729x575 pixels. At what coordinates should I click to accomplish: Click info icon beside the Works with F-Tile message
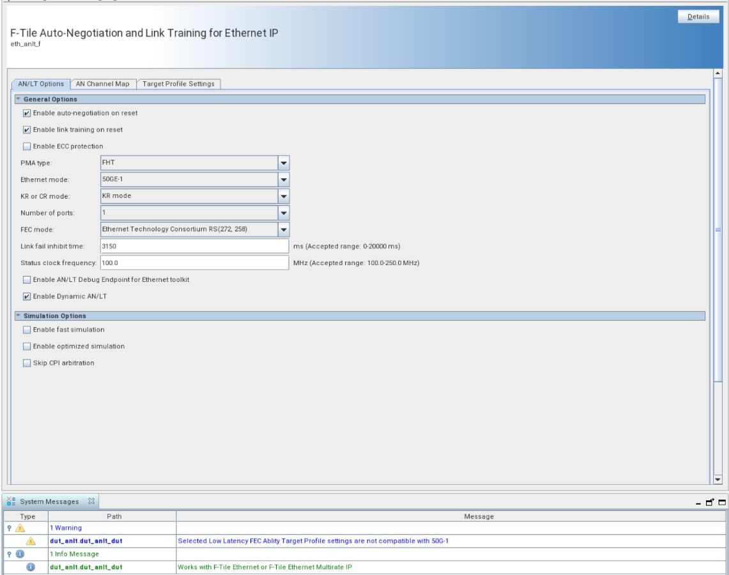[31, 567]
